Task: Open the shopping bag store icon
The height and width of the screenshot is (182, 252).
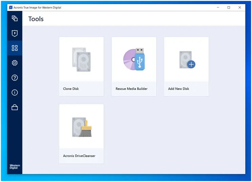Action: pyautogui.click(x=15, y=107)
